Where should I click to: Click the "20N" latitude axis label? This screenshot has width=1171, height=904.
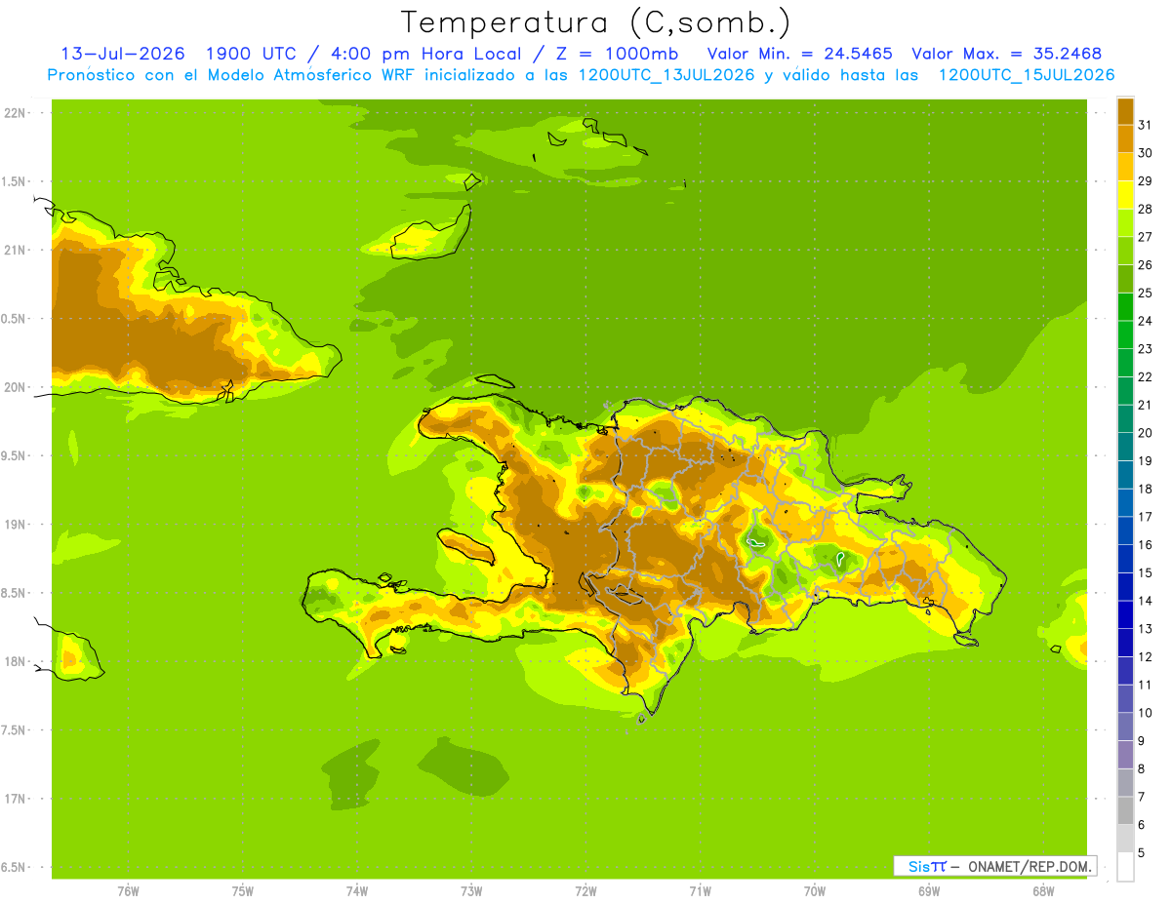pos(16,387)
